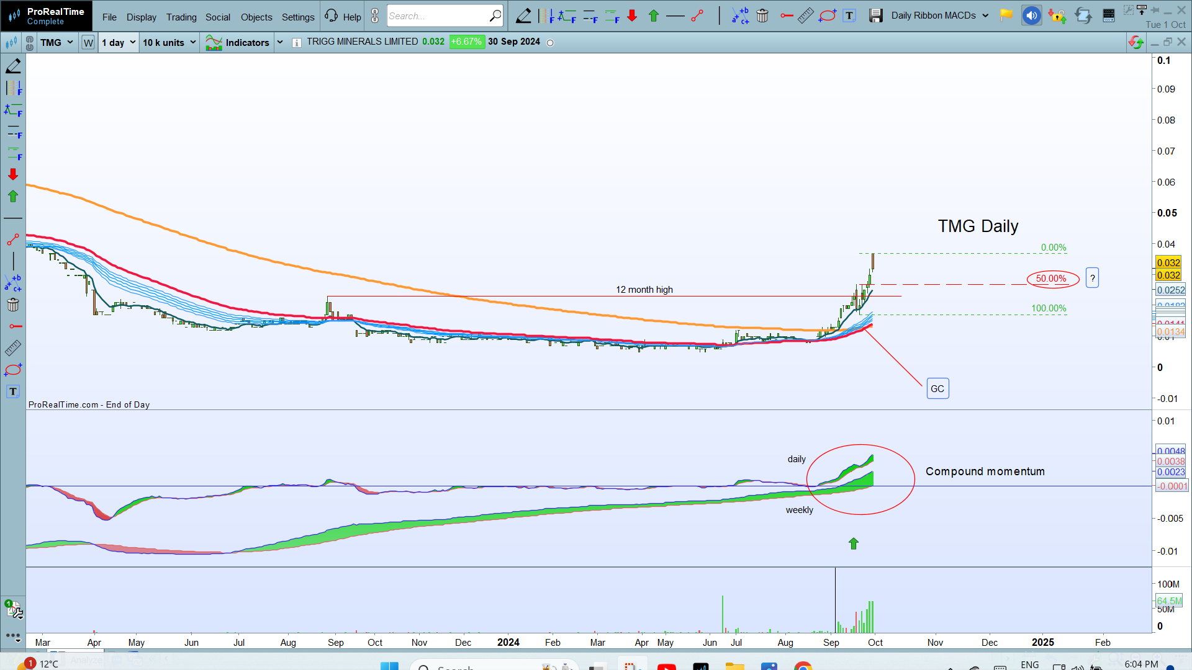Click the trash can delete-objects icon in the left sidebar
The height and width of the screenshot is (670, 1192).
pos(13,305)
